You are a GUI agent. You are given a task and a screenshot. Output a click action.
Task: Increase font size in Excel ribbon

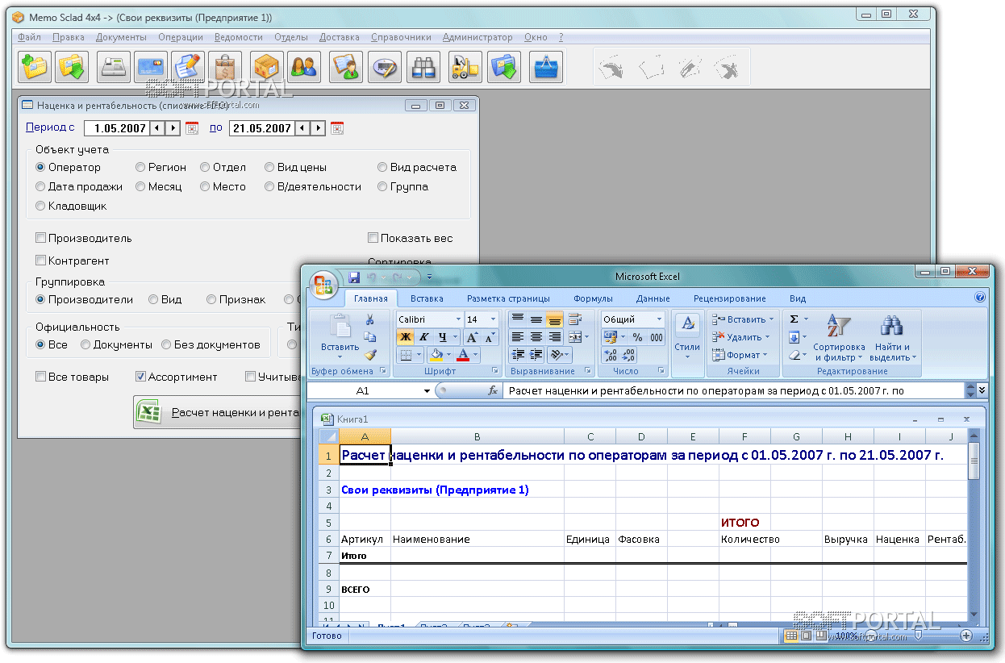(473, 337)
